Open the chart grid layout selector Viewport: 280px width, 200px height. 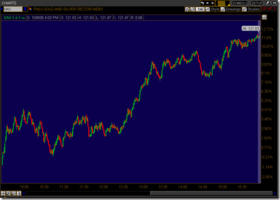click(222, 3)
